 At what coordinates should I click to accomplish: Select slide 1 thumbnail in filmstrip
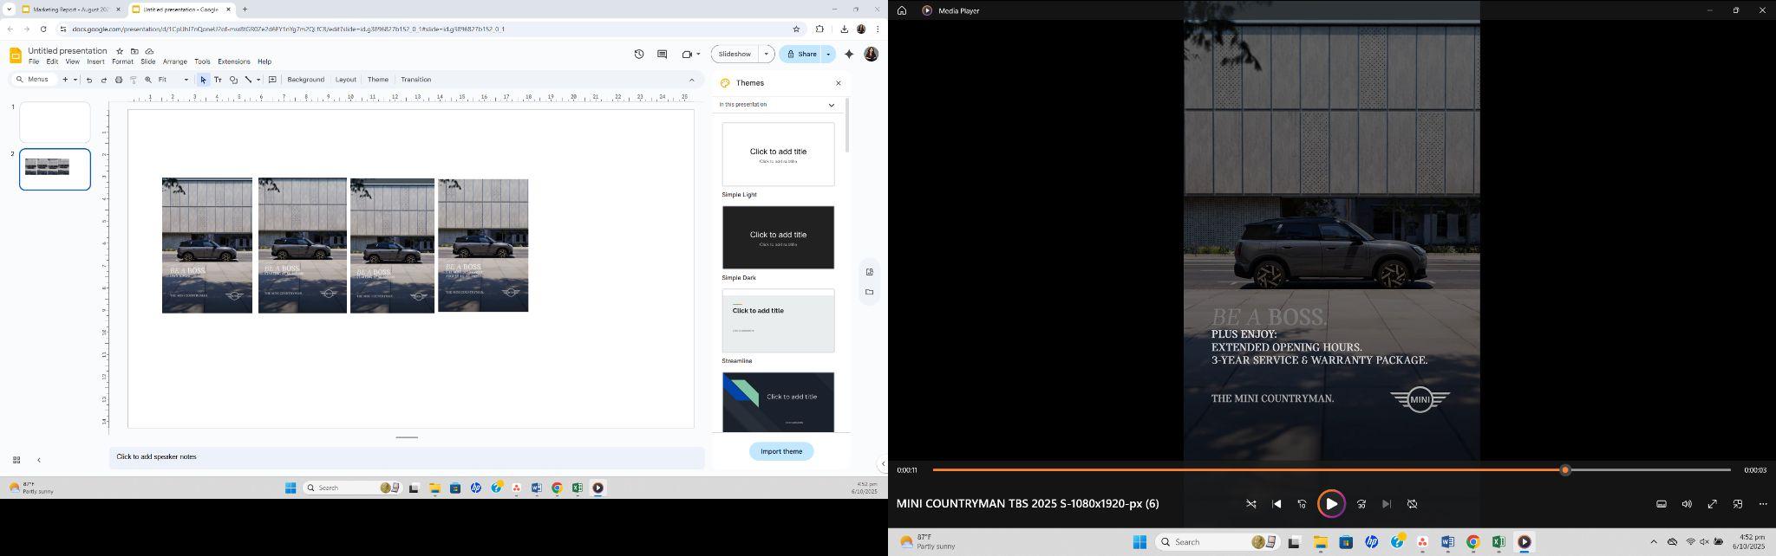55,122
